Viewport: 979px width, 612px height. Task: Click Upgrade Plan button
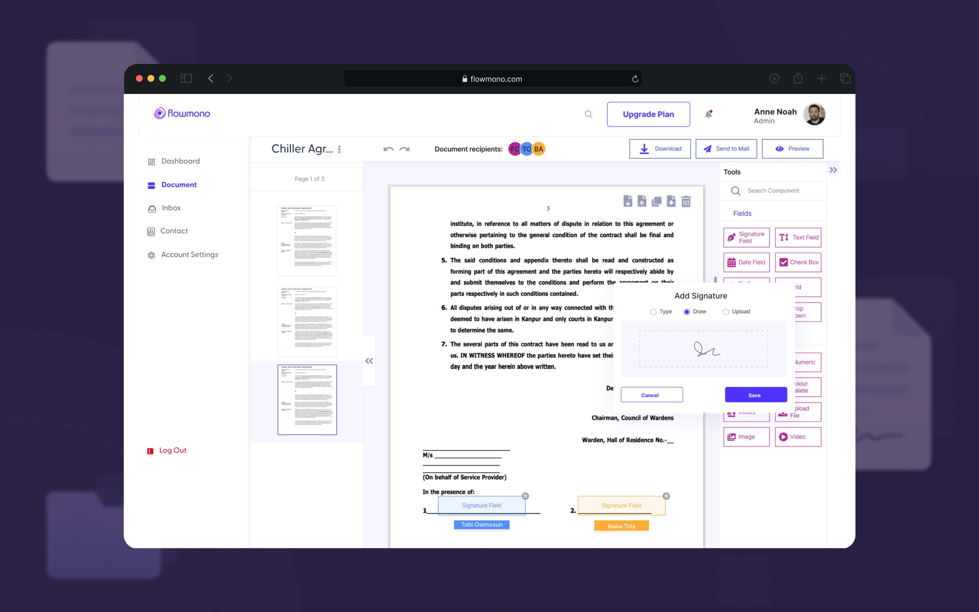[649, 114]
